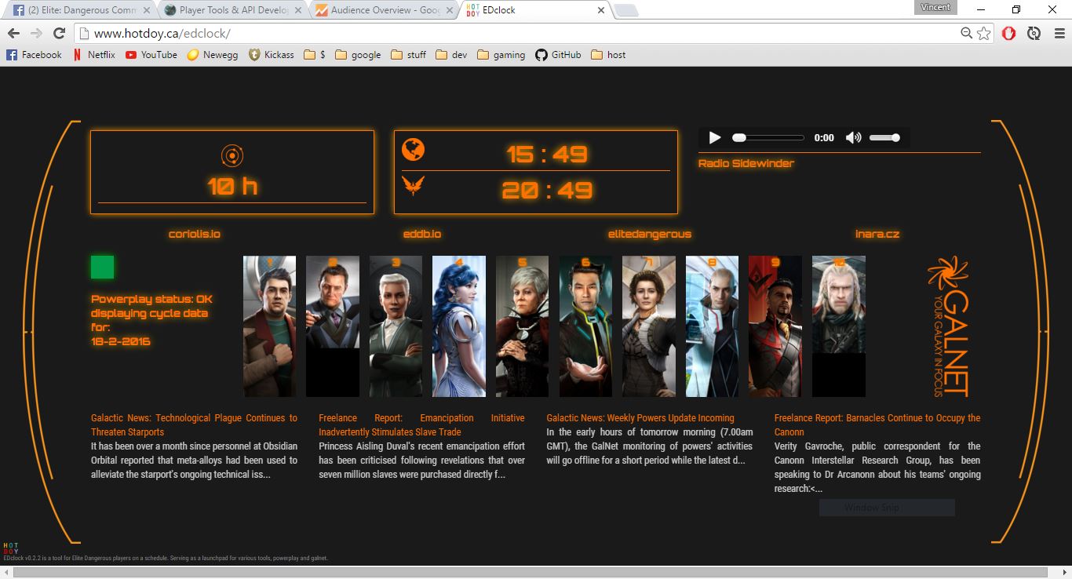The image size is (1072, 579).
Task: Open the coriolis.io link
Action: [195, 234]
